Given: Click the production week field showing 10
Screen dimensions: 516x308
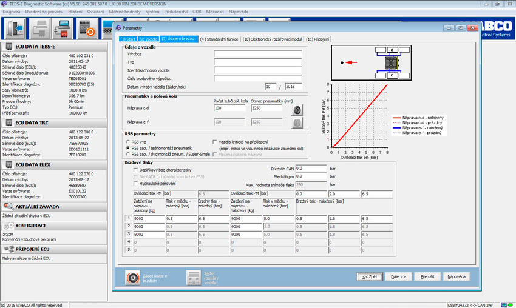Looking at the screenshot, I should coord(271,87).
